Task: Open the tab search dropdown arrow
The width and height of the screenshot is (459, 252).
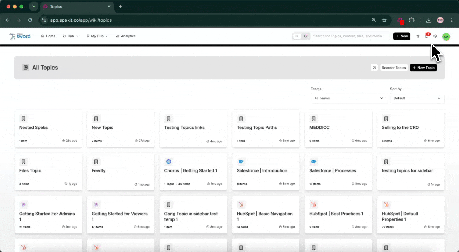Action: click(34, 6)
